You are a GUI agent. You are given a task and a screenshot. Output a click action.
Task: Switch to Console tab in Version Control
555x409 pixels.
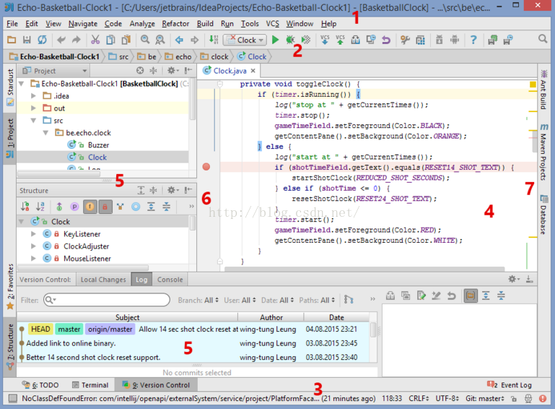point(170,280)
